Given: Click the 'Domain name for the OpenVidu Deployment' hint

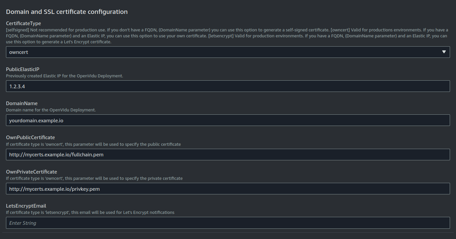Looking at the screenshot, I should (x=51, y=110).
